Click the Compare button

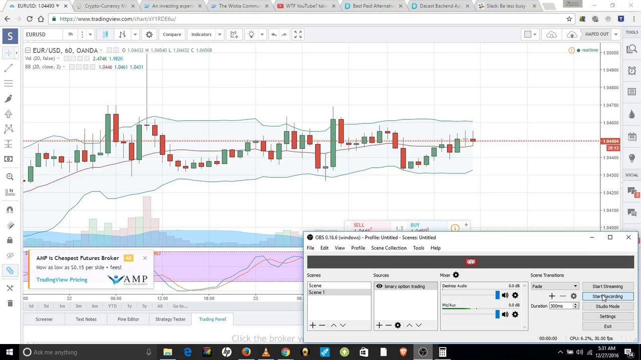click(x=172, y=34)
